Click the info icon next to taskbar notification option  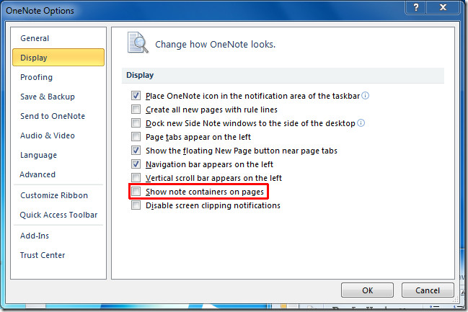point(365,95)
